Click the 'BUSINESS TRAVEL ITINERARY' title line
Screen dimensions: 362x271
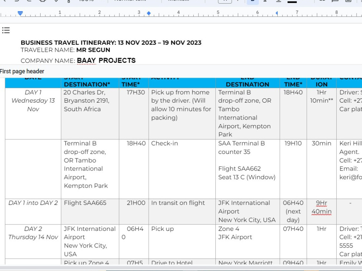coord(111,43)
